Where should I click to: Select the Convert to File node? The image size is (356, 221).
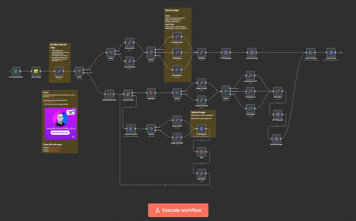click(x=331, y=52)
